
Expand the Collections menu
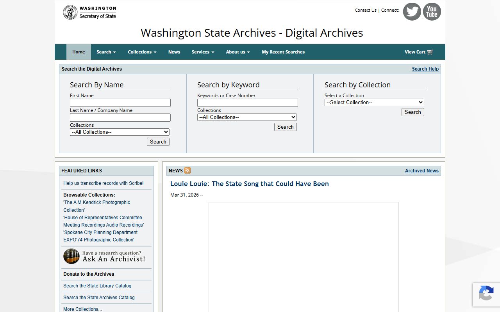tap(142, 52)
